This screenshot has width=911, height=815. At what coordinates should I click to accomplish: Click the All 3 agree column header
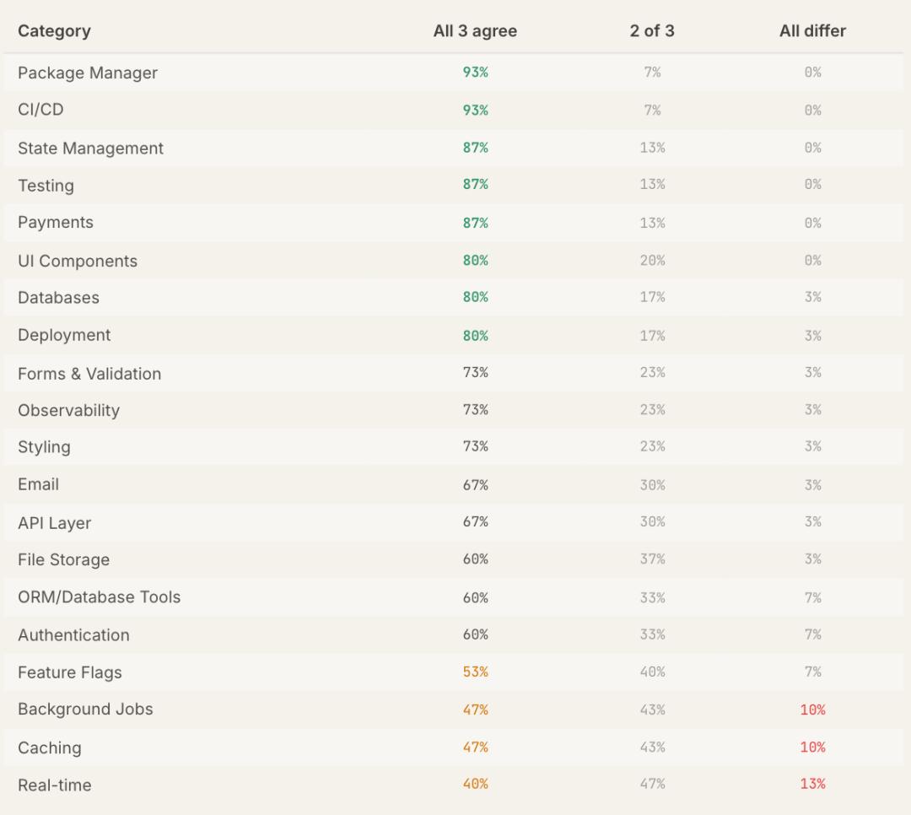(x=475, y=31)
